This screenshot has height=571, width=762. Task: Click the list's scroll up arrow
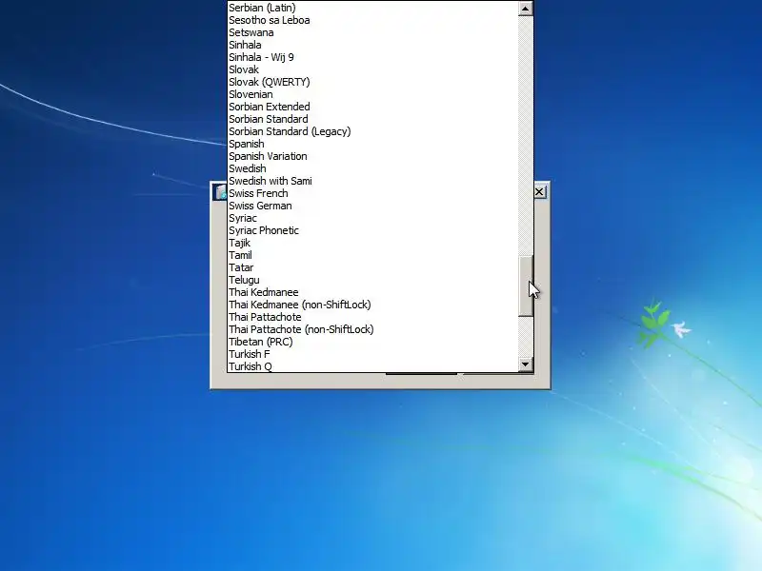click(526, 9)
